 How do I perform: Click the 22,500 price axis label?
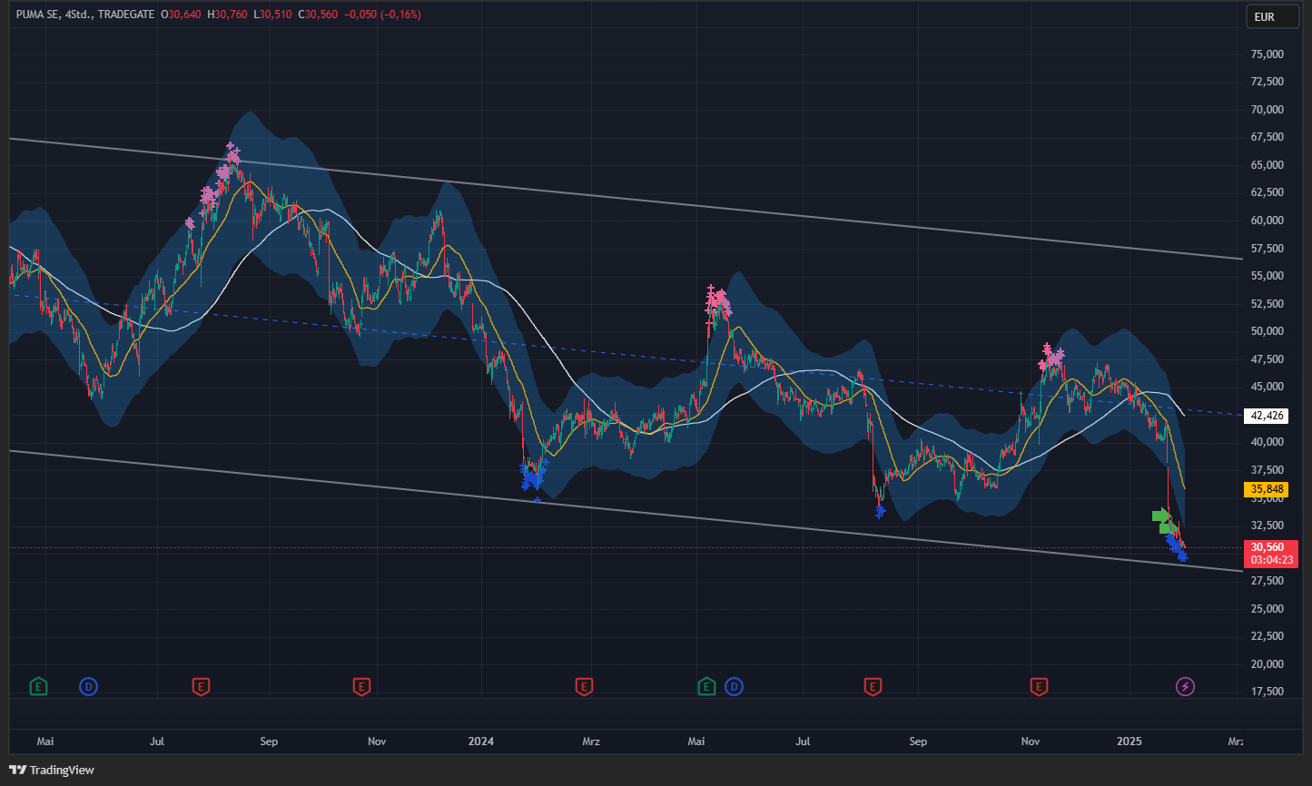point(1267,636)
